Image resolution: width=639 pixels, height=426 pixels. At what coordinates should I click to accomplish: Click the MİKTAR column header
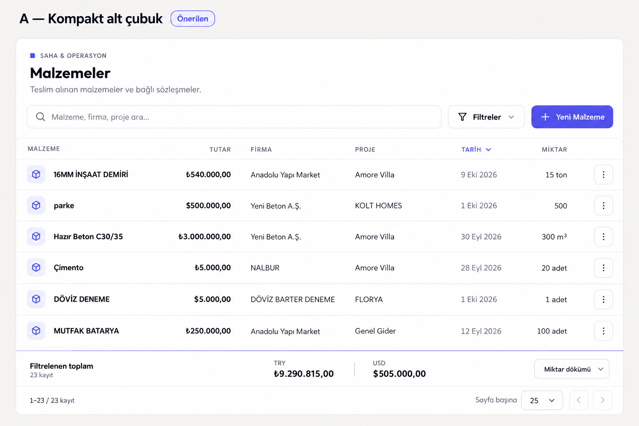click(554, 149)
